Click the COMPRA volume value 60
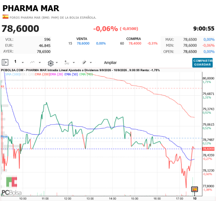The image size is (216, 201). 122,43
